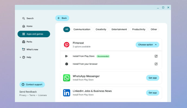Maximize the app window
Image resolution: width=187 pixels, height=108 pixels.
pos(163,7)
